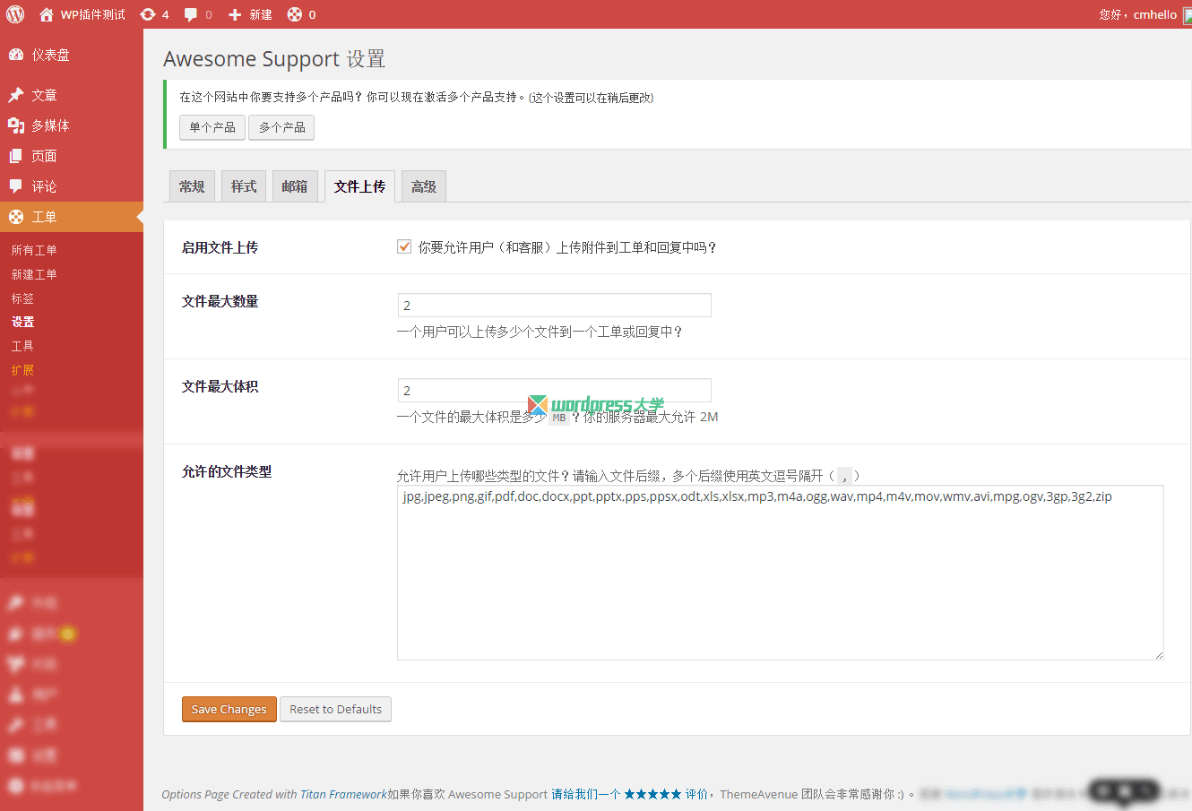
Task: Switch to the 常规 tab
Action: click(192, 186)
